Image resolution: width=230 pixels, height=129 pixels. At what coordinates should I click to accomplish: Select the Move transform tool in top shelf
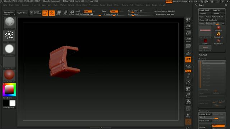pyautogui.click(x=58, y=13)
